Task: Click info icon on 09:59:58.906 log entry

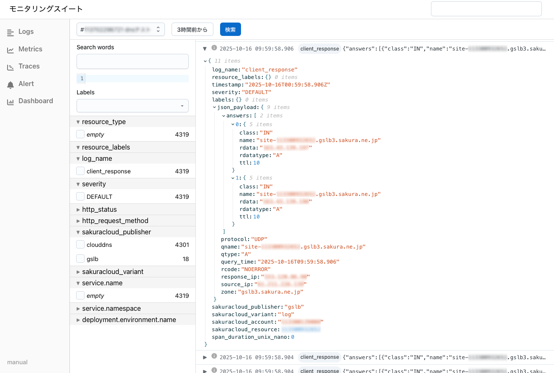Action: tap(214, 48)
